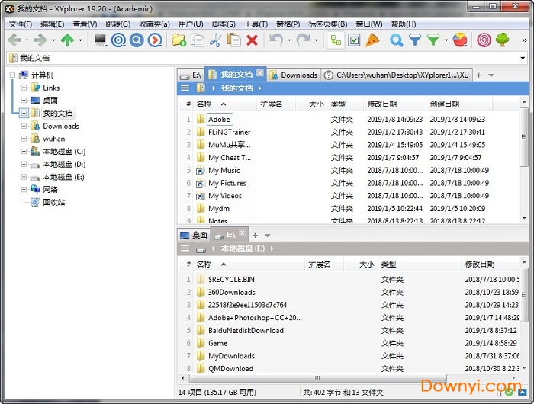Open the lower-pane tab list dropdown

point(267,236)
